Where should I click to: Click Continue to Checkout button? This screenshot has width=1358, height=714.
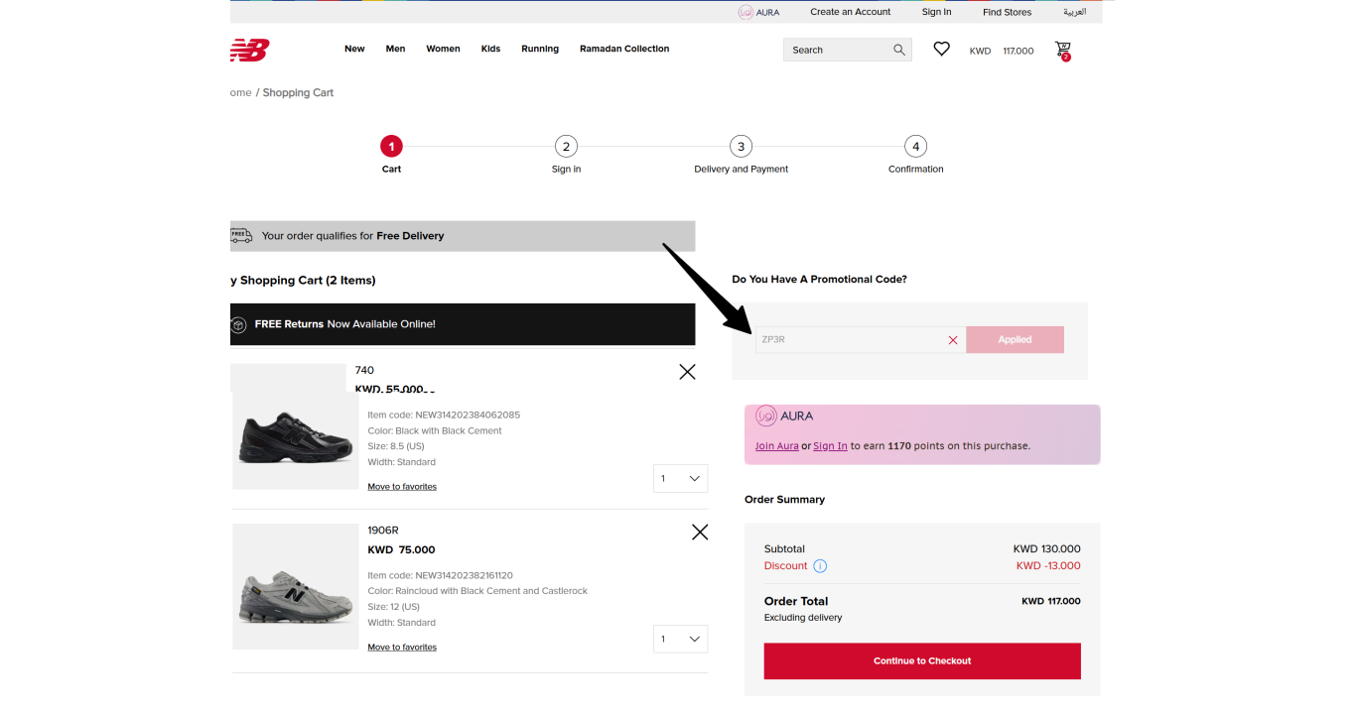922,660
